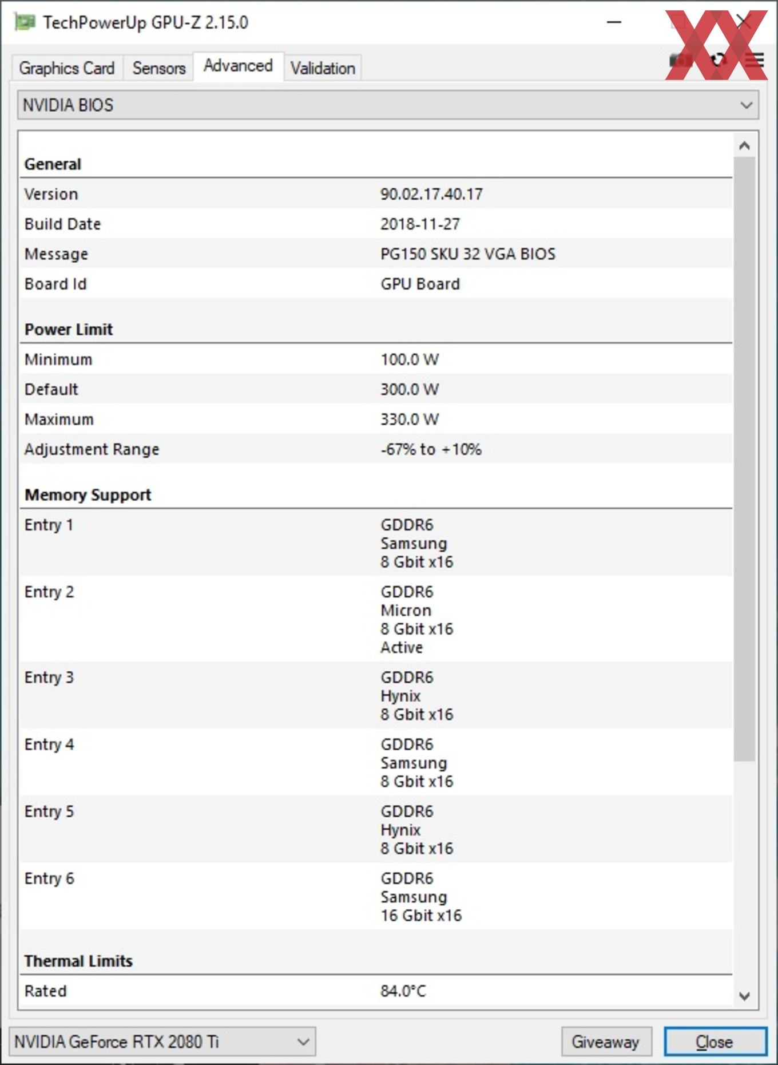Click the scrollbar down arrow
The height and width of the screenshot is (1065, 778).
[744, 996]
